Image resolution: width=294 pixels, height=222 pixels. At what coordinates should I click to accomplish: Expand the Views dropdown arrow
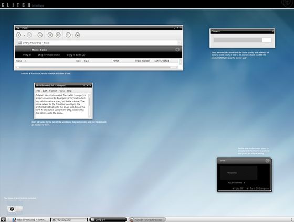click(72, 35)
